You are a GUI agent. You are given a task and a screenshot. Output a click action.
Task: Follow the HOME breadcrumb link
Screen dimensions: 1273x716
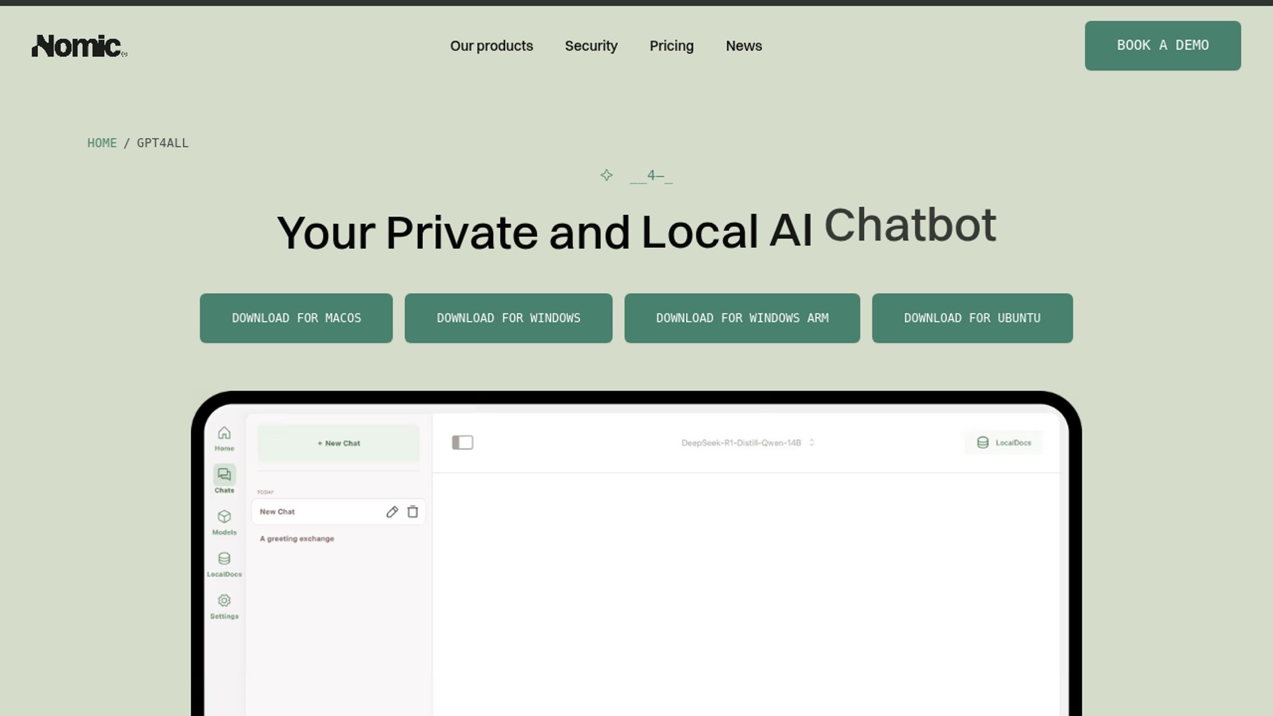(101, 143)
